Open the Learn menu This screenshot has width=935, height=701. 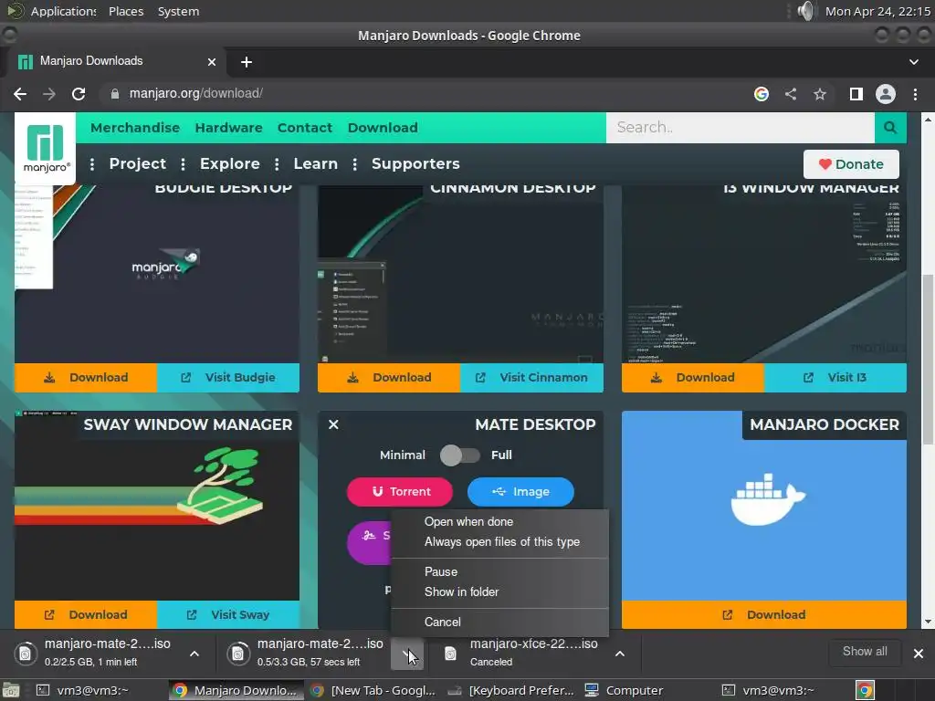315,164
